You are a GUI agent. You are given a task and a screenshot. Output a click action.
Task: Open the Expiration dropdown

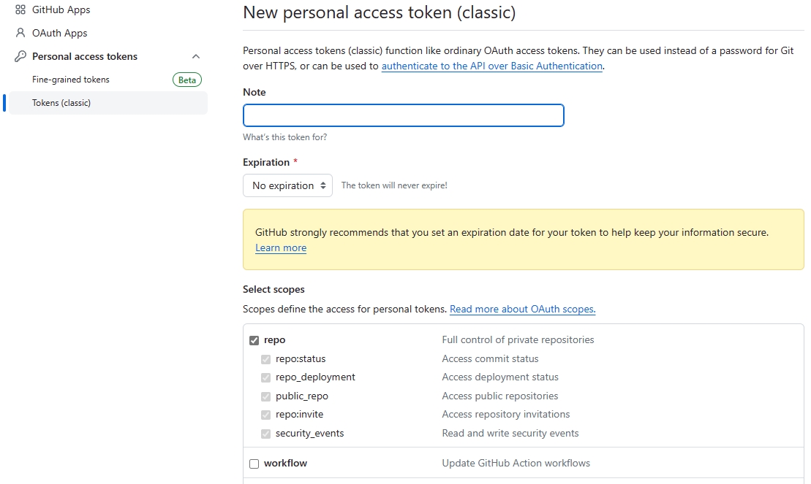coord(287,185)
